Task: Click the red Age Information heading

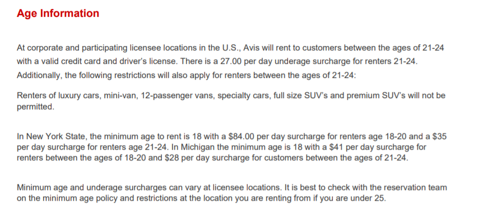Action: tap(58, 13)
